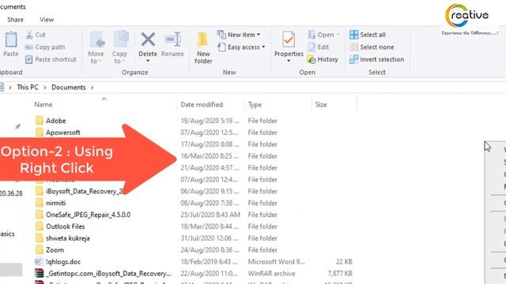Screen dimensions: 506x284
Task: Create a New folder from the ribbon
Action: tap(203, 47)
